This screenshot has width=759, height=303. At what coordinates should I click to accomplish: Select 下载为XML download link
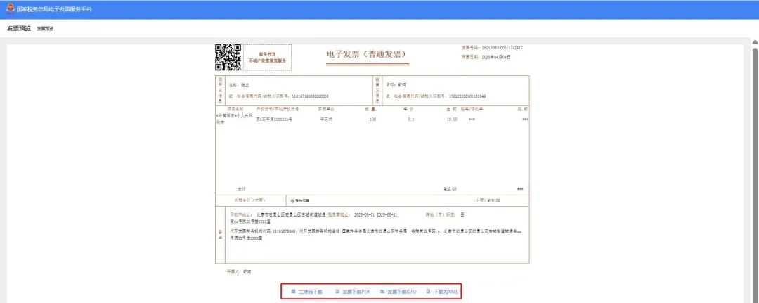(444, 291)
